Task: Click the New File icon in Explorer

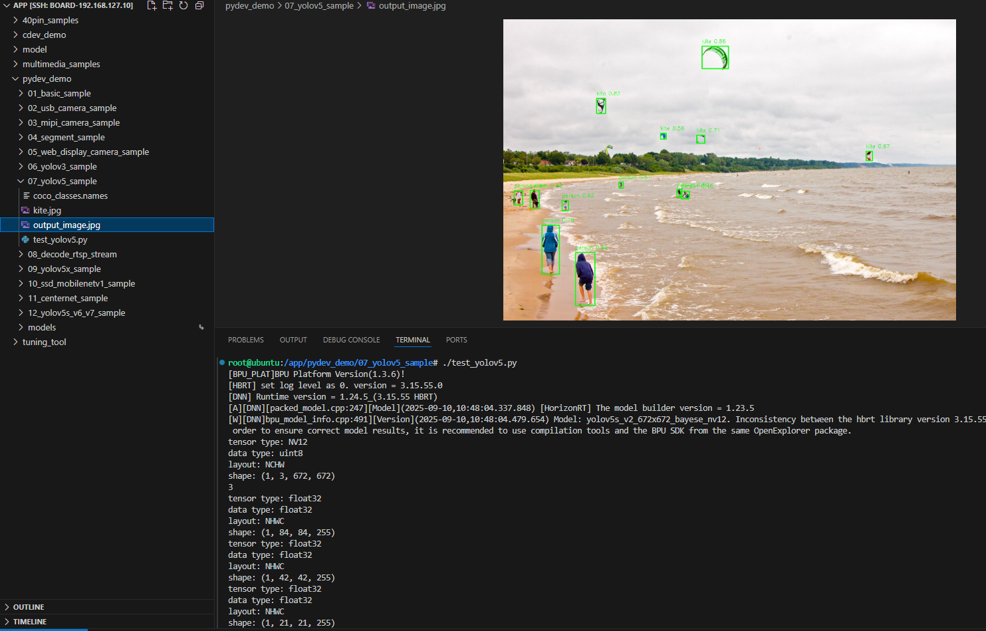Action: coord(152,5)
